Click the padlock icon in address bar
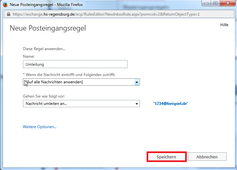The image size is (237, 170). 8,14
